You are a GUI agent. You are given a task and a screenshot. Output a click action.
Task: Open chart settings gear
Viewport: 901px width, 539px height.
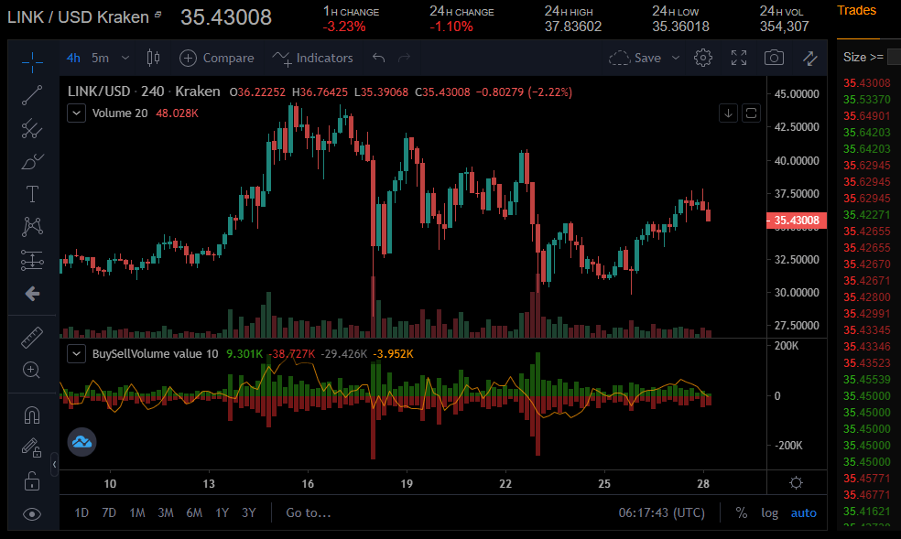pyautogui.click(x=702, y=58)
